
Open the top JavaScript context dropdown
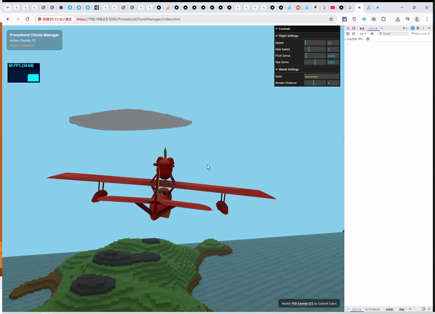point(363,34)
